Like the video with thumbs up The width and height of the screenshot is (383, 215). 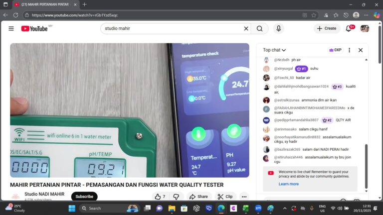(160, 197)
